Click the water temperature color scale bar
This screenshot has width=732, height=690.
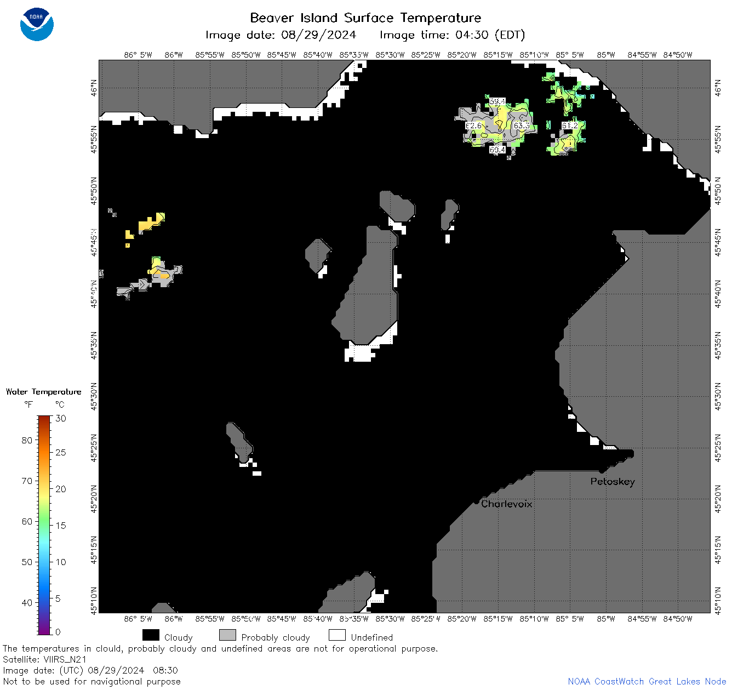44,525
